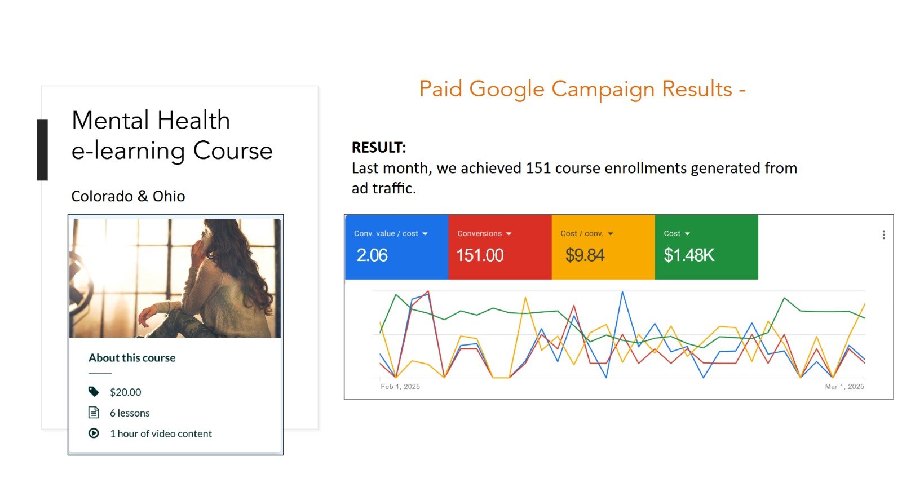
Task: Click the green $1.48K cost value
Action: 689,255
